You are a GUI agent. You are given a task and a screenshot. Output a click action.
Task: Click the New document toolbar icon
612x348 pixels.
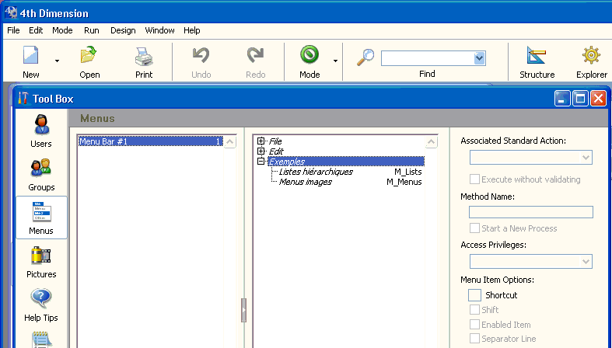click(31, 57)
